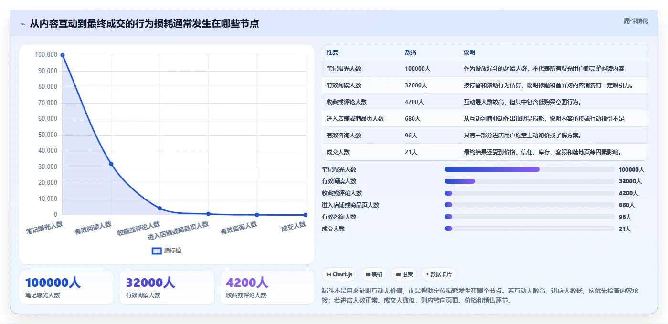Click the 维度 table column header
Image resolution: width=668 pixels, height=324 pixels.
[332, 52]
